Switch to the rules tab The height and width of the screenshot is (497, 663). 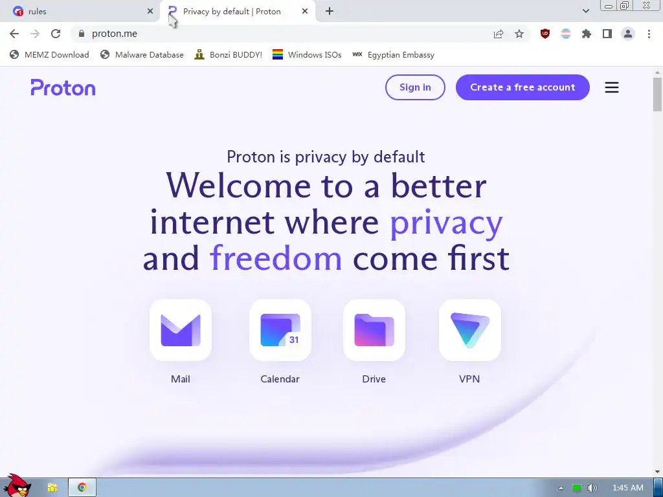(x=80, y=12)
